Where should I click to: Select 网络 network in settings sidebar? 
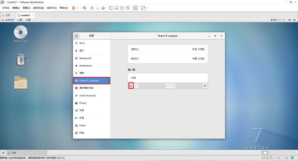(x=92, y=133)
